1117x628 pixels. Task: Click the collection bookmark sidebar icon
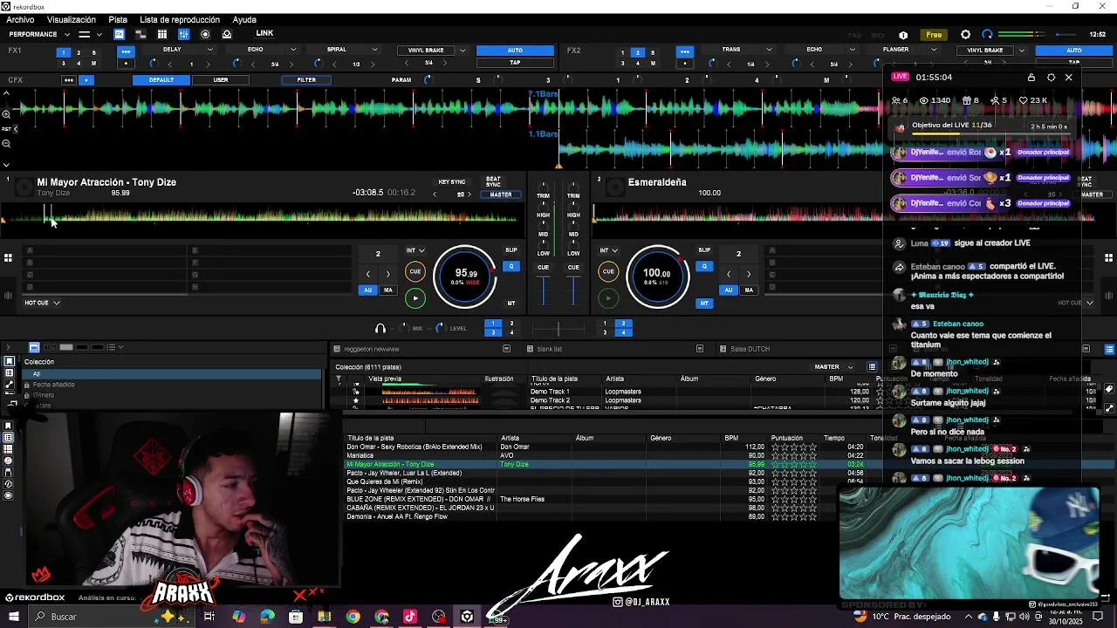pos(9,362)
